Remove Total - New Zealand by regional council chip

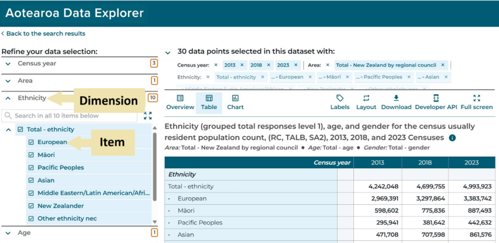[x=442, y=65]
